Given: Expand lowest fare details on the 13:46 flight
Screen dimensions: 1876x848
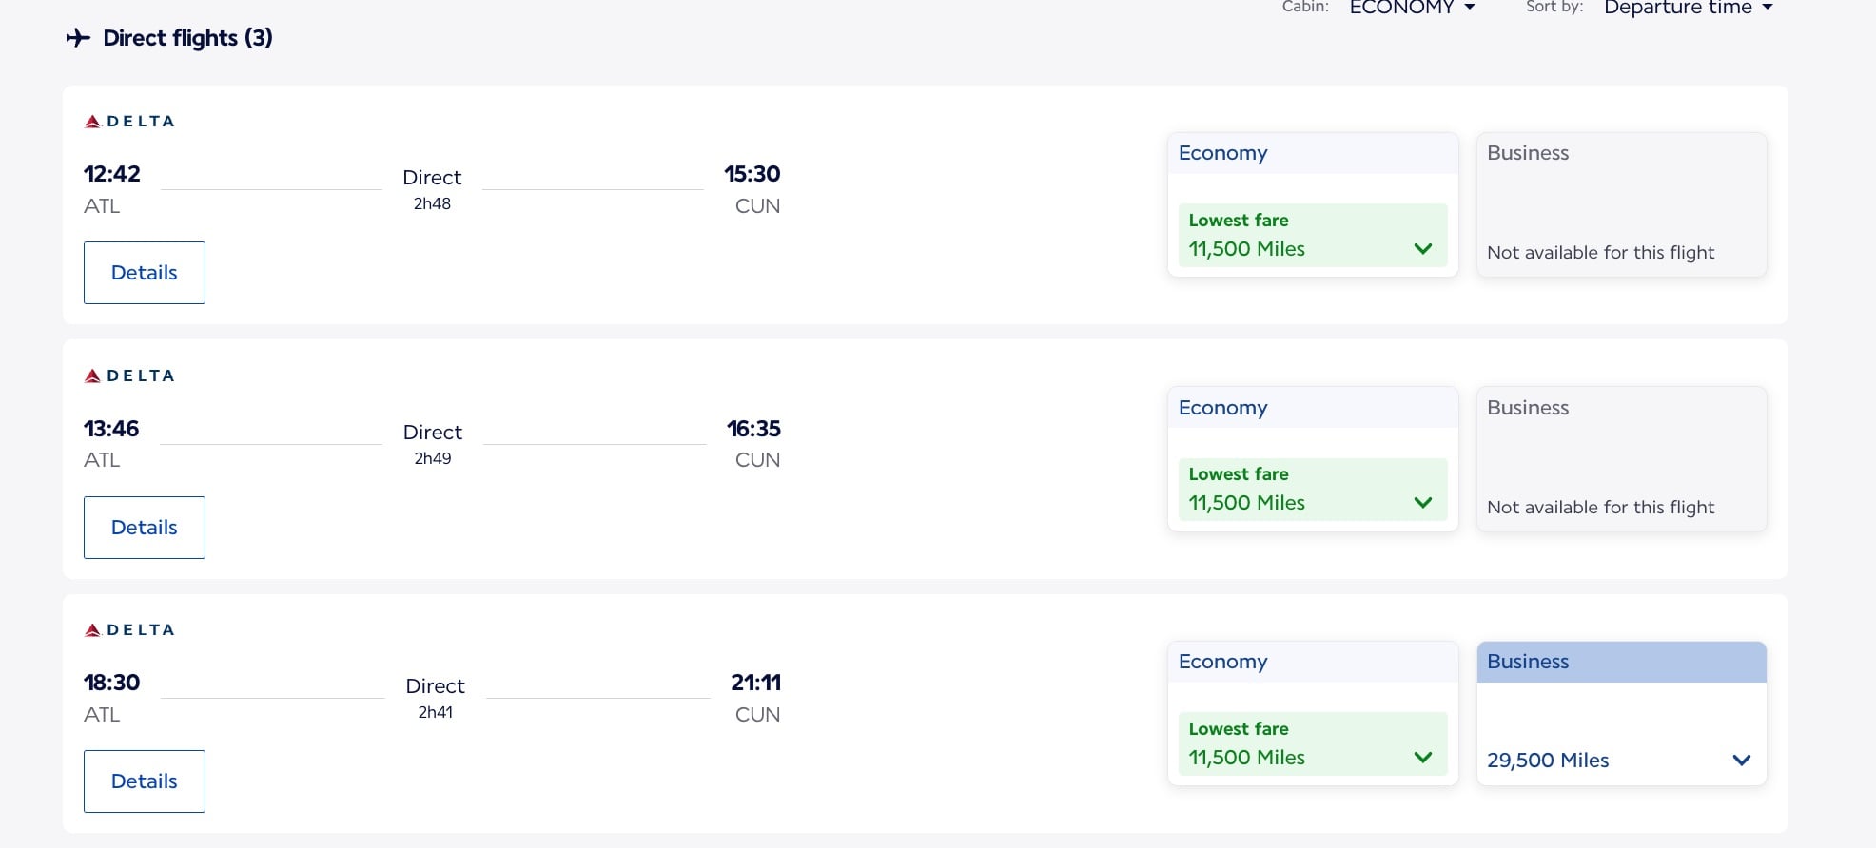Looking at the screenshot, I should click(x=1423, y=502).
